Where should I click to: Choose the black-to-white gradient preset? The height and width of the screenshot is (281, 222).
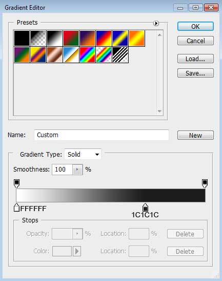coord(54,38)
